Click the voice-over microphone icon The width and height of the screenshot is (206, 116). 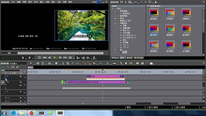coord(126,63)
